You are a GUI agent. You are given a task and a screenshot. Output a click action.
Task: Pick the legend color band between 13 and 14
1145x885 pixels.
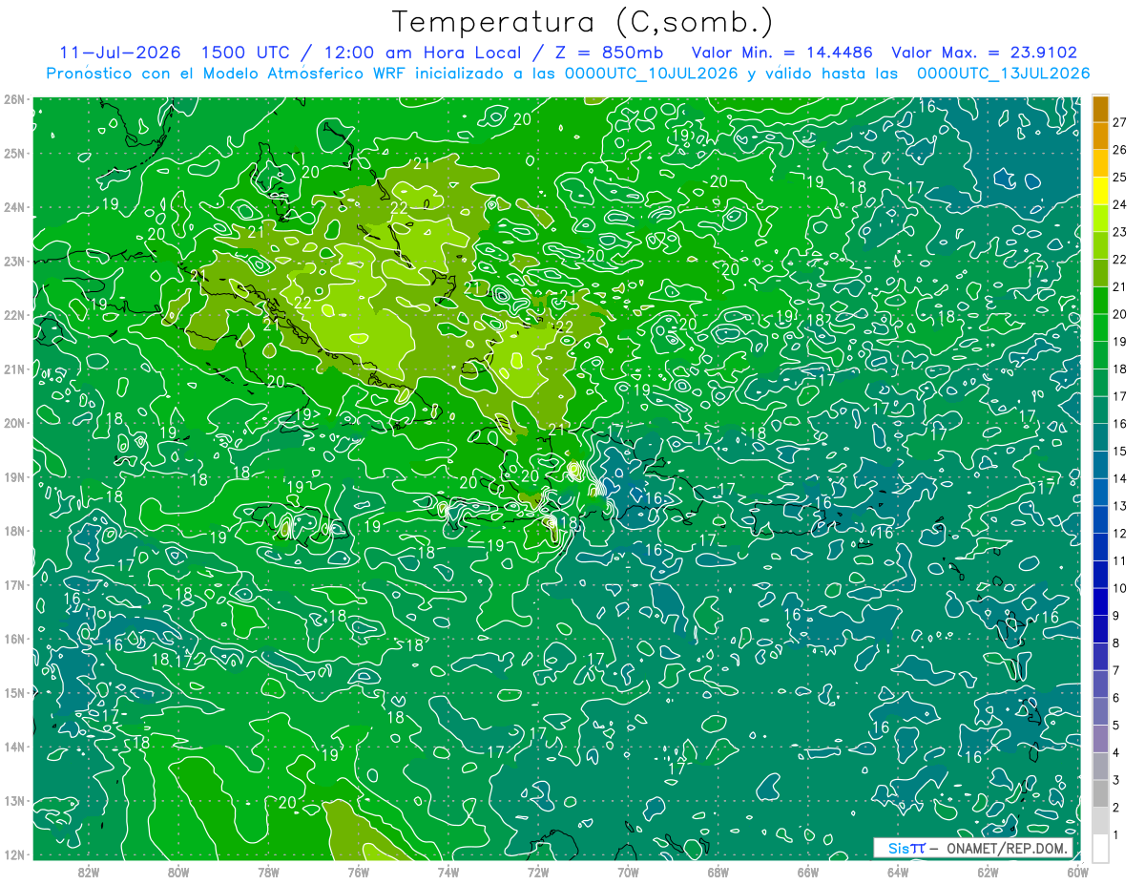pyautogui.click(x=1100, y=493)
